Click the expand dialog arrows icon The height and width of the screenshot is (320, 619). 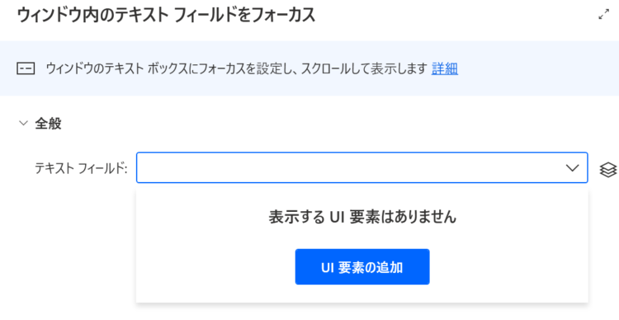603,15
